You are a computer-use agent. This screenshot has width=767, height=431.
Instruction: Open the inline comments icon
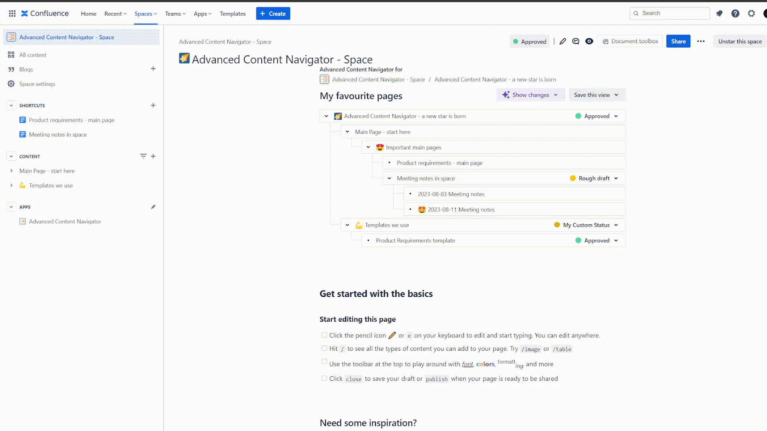tap(576, 42)
